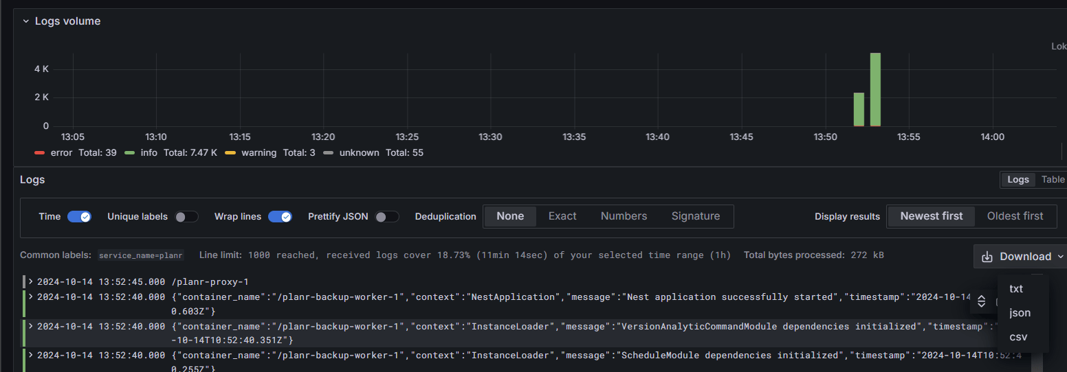Select Exact deduplication option
The image size is (1067, 372).
pyautogui.click(x=562, y=216)
